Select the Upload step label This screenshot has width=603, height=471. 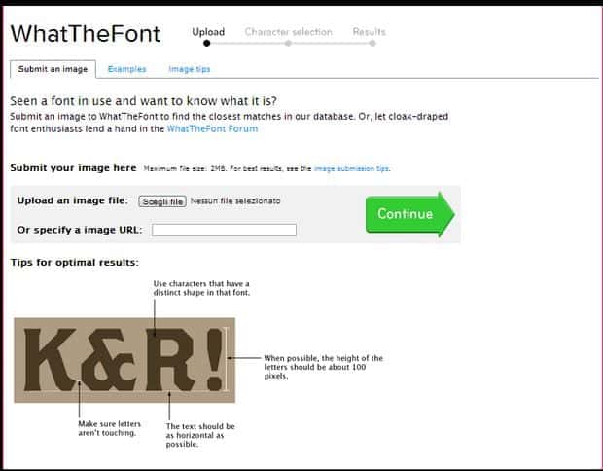(x=208, y=32)
